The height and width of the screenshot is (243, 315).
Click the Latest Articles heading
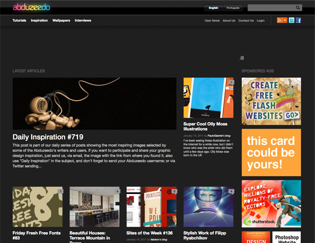29,71
